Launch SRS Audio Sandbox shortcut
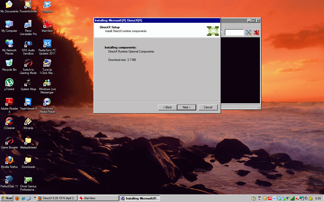The image size is (324, 202). pyautogui.click(x=28, y=47)
